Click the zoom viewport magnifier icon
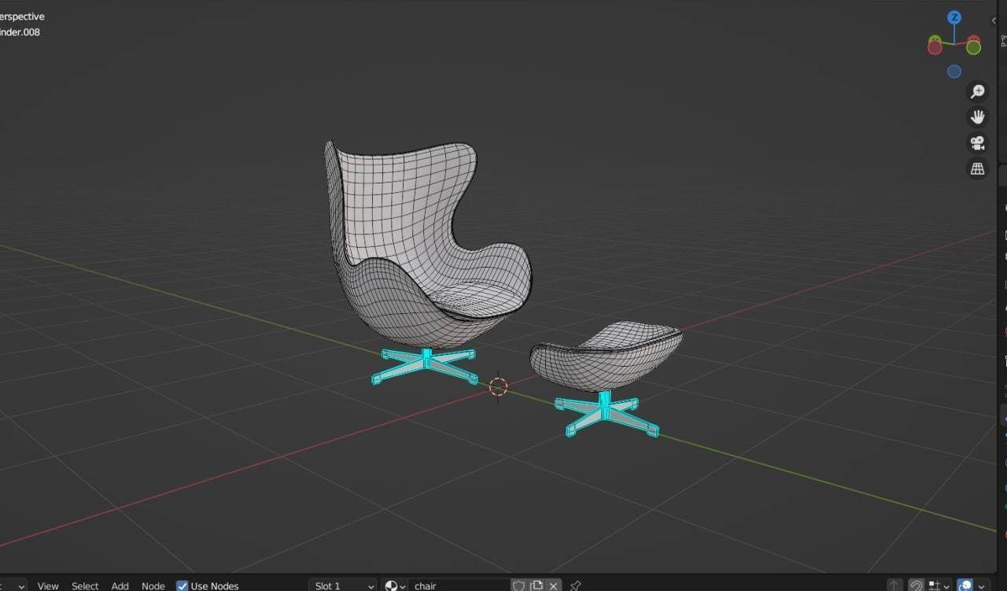1007x591 pixels. pyautogui.click(x=977, y=92)
